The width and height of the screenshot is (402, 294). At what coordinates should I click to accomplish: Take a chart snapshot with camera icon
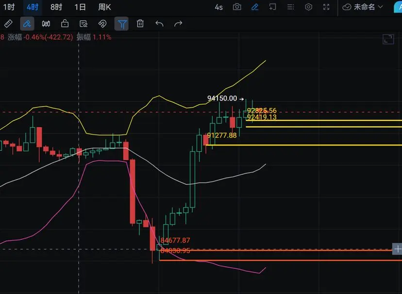point(237,7)
